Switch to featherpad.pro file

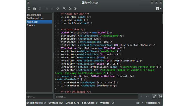(35, 18)
